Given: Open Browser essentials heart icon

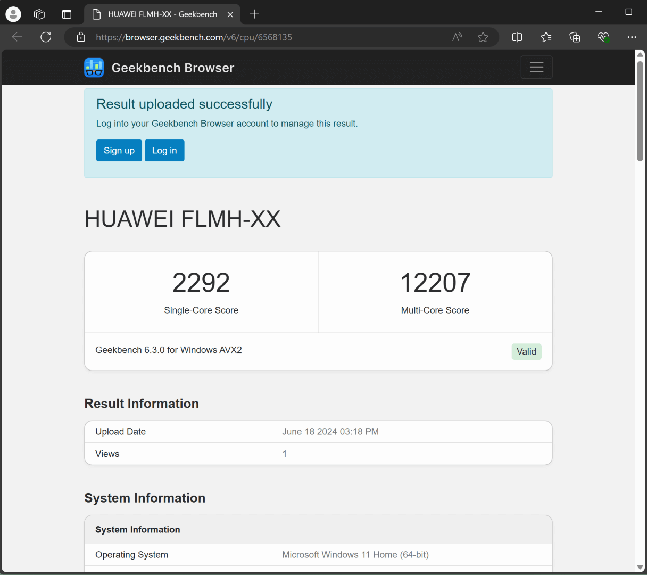Looking at the screenshot, I should (603, 37).
